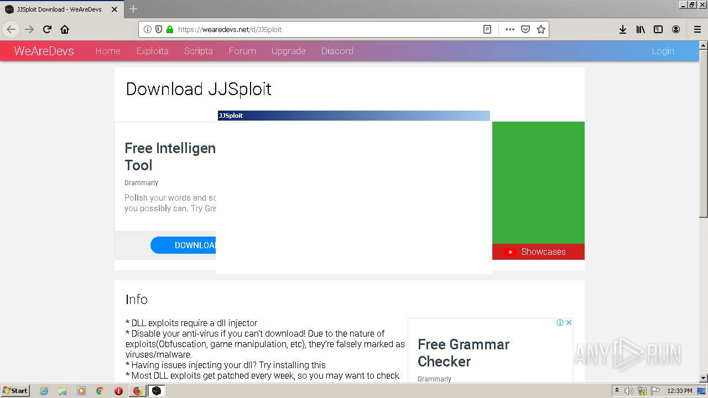Click the blue DOWNLOAD ad button
Viewport: 708px width, 398px height.
(x=183, y=245)
